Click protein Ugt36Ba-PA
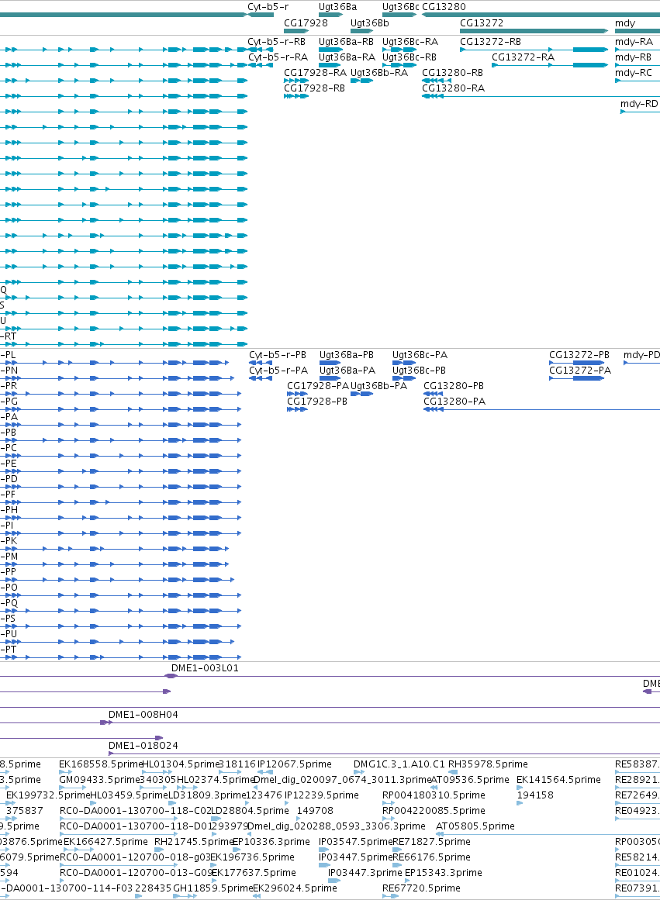 pos(347,371)
